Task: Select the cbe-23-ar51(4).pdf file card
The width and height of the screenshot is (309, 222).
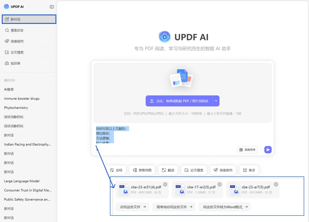Action: [x=142, y=189]
